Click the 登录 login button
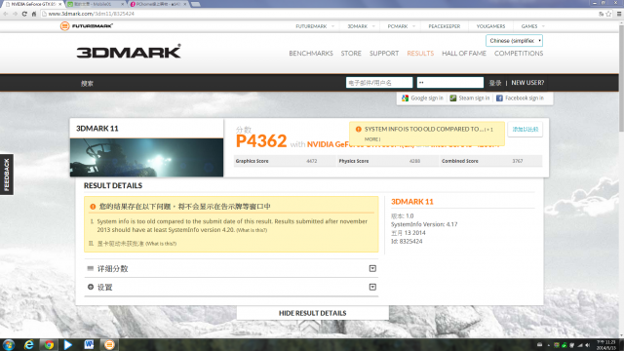The image size is (624, 351). pos(495,83)
